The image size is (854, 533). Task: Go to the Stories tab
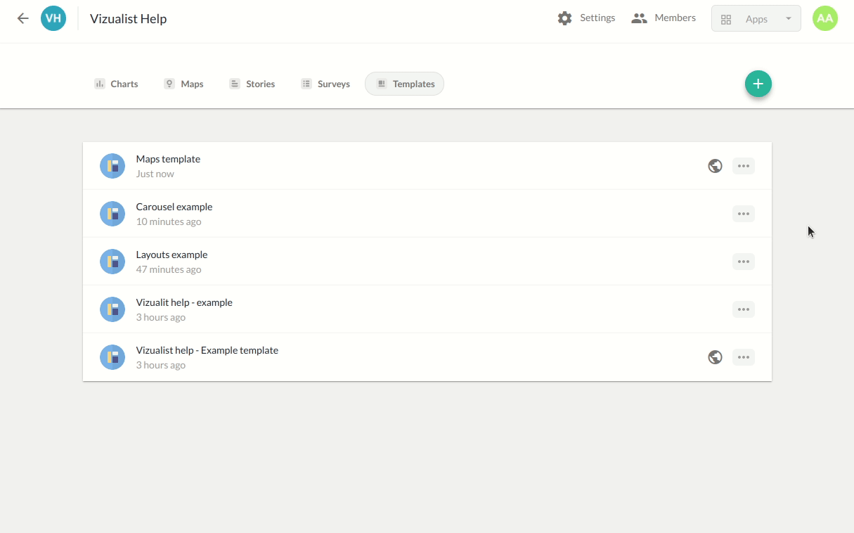click(x=252, y=84)
